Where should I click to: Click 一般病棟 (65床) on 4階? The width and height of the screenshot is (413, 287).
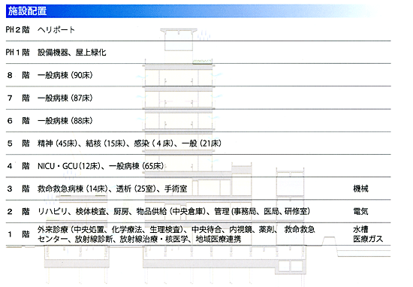coord(136,166)
